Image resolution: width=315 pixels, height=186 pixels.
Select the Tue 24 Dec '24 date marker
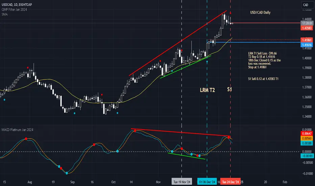[x=231, y=182]
